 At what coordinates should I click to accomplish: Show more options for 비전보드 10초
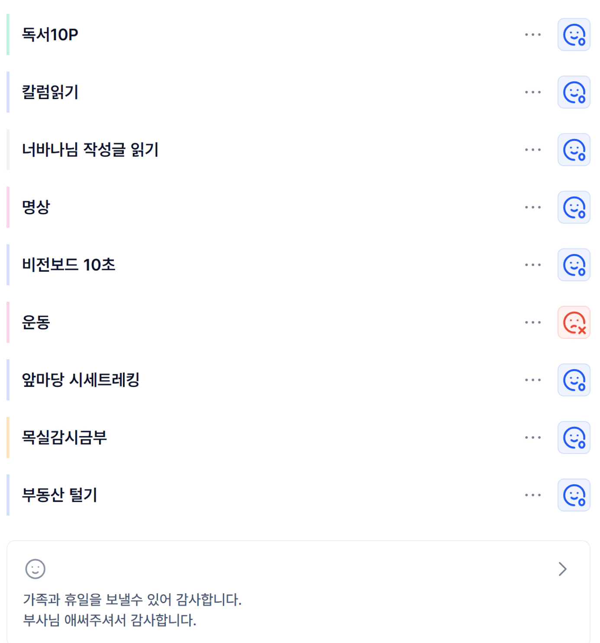(x=532, y=265)
